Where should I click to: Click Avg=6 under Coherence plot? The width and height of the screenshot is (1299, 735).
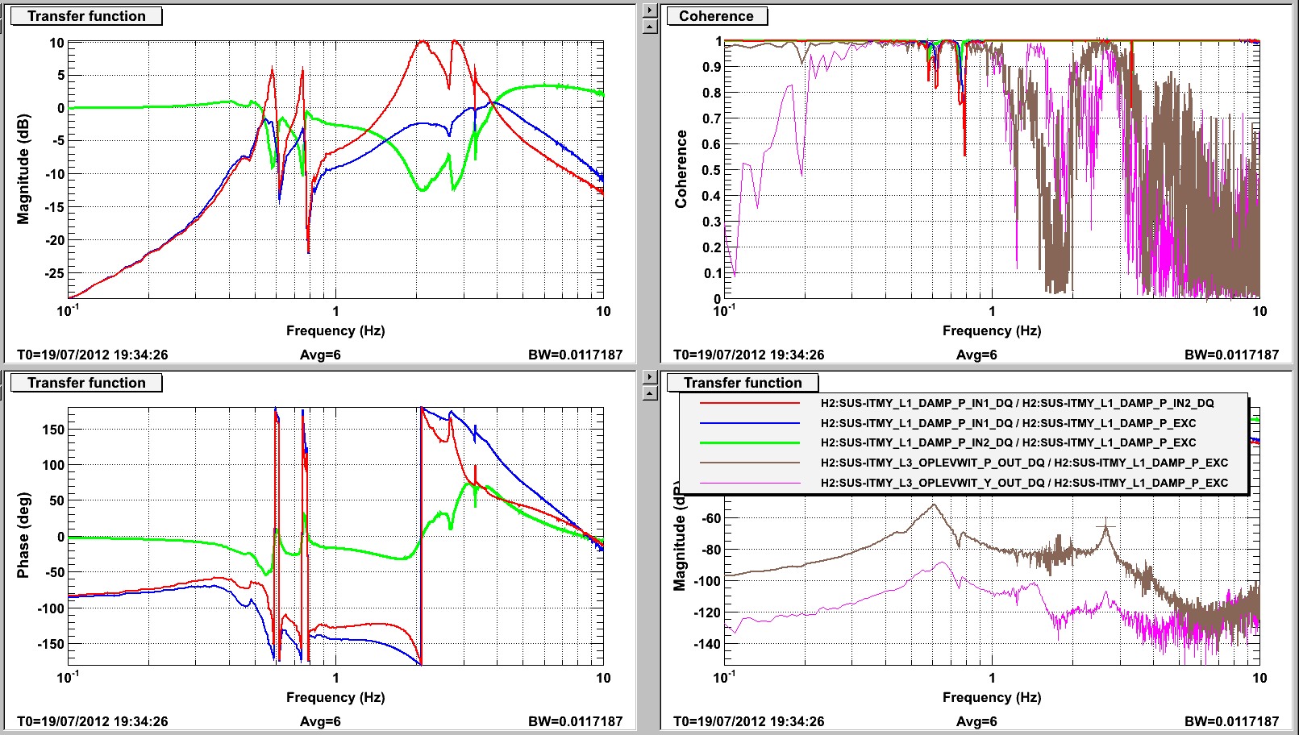pyautogui.click(x=976, y=355)
